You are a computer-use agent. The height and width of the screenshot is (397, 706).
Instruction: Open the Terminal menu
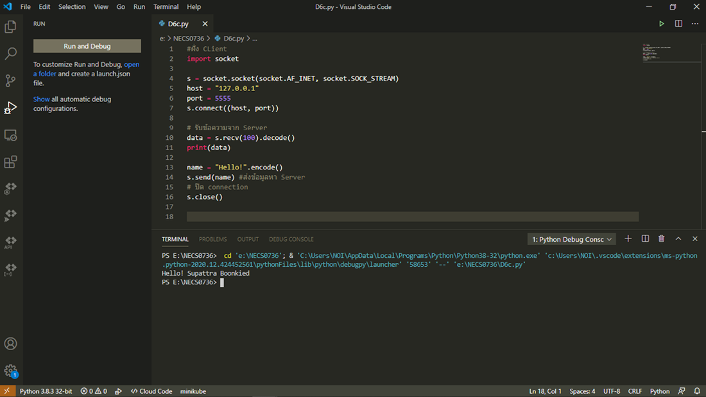coord(166,7)
